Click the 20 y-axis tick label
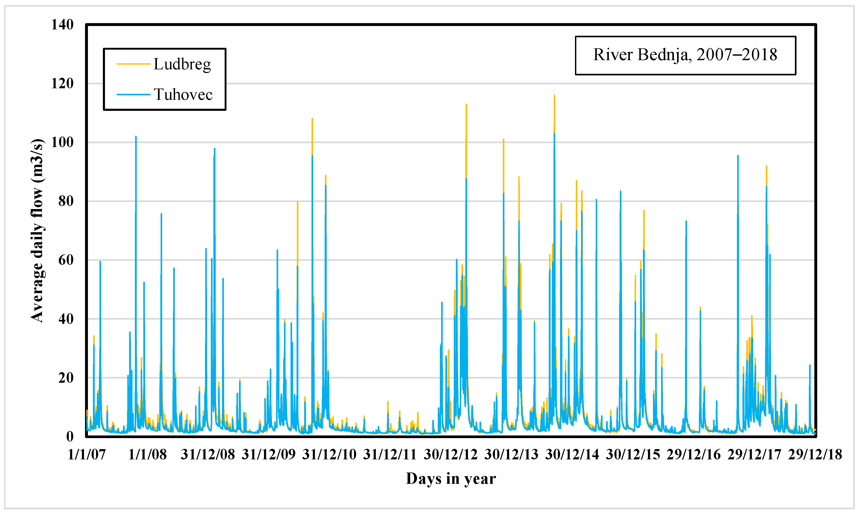The height and width of the screenshot is (514, 860). coord(66,377)
